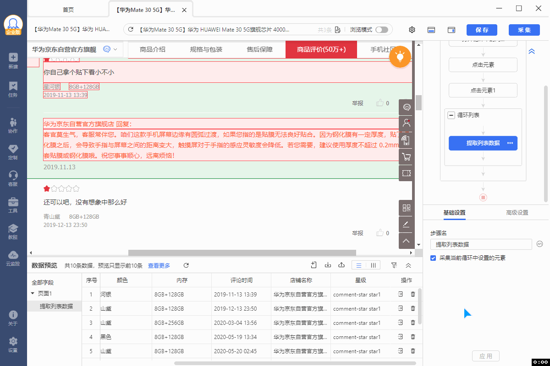550x366 pixels.
Task: Click the right-panel layout icon in toolbar
Action: 451,30
